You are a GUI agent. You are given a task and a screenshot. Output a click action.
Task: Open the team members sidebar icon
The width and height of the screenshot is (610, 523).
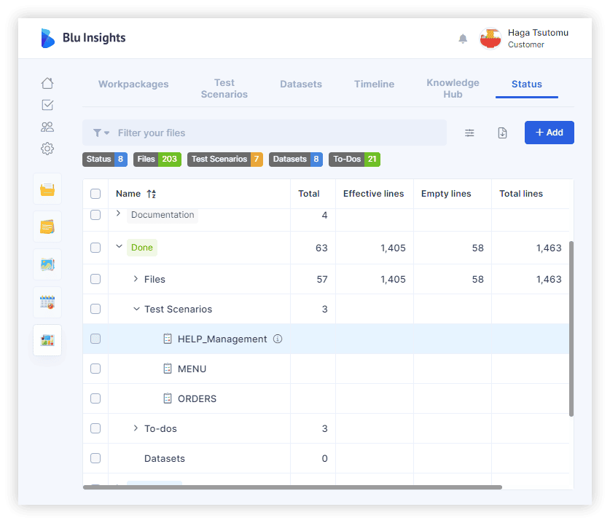47,127
